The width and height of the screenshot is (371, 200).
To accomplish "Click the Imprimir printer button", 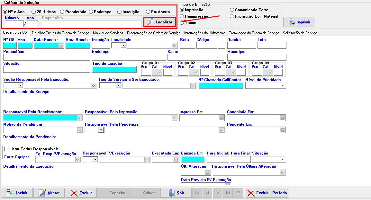I will point(299,22).
